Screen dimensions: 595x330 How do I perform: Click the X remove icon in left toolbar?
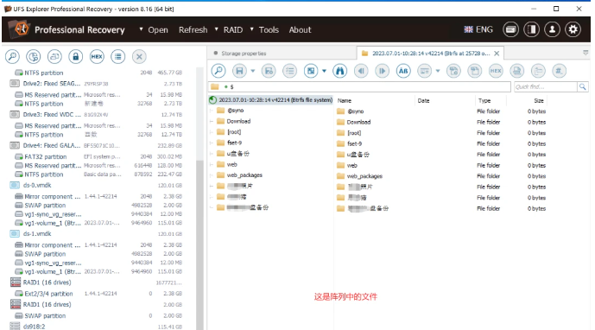[139, 56]
